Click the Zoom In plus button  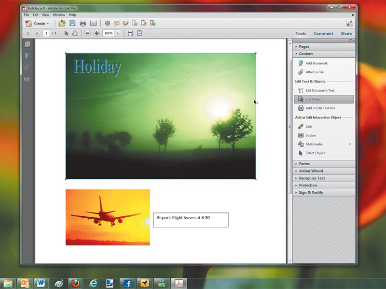tap(96, 33)
